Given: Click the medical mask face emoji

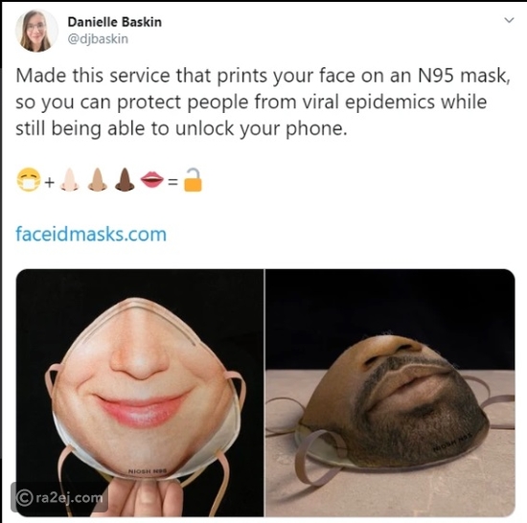Looking at the screenshot, I should click(29, 180).
